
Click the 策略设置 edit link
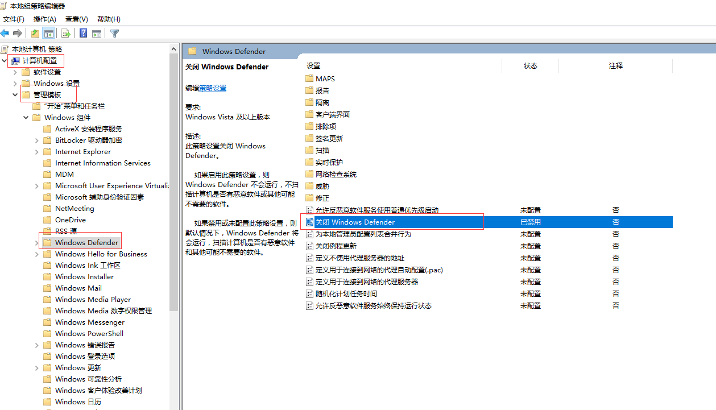click(x=213, y=88)
